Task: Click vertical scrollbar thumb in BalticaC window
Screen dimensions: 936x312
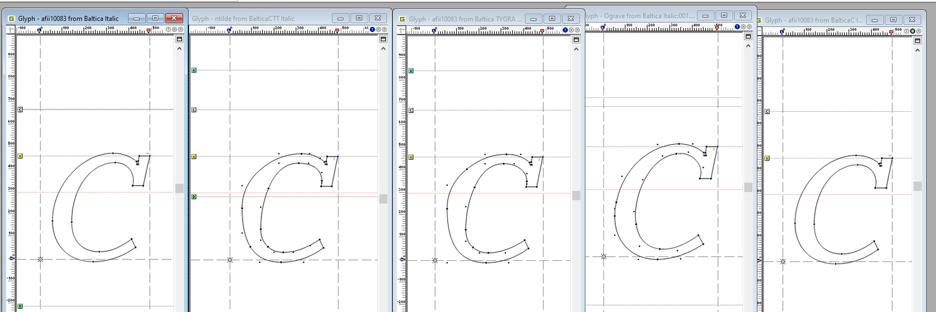Action: pyautogui.click(x=918, y=186)
